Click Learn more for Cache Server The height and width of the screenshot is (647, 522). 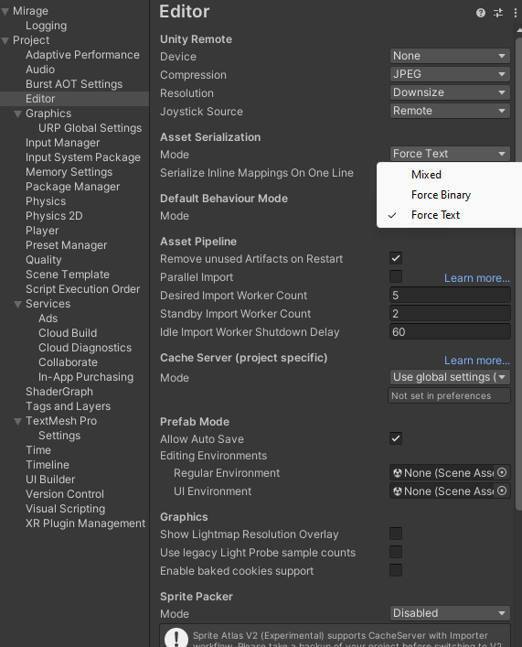pyautogui.click(x=477, y=361)
